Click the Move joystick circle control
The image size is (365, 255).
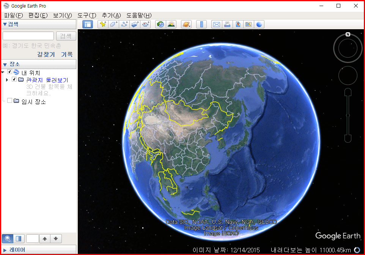coord(348,76)
